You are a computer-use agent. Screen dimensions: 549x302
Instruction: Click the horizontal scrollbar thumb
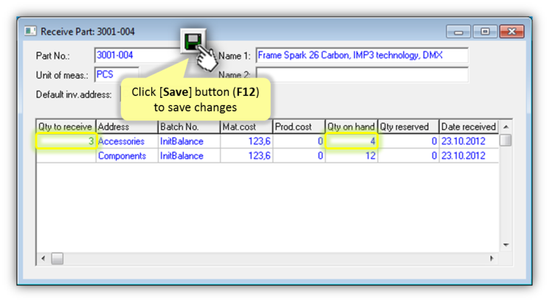[x=58, y=259]
